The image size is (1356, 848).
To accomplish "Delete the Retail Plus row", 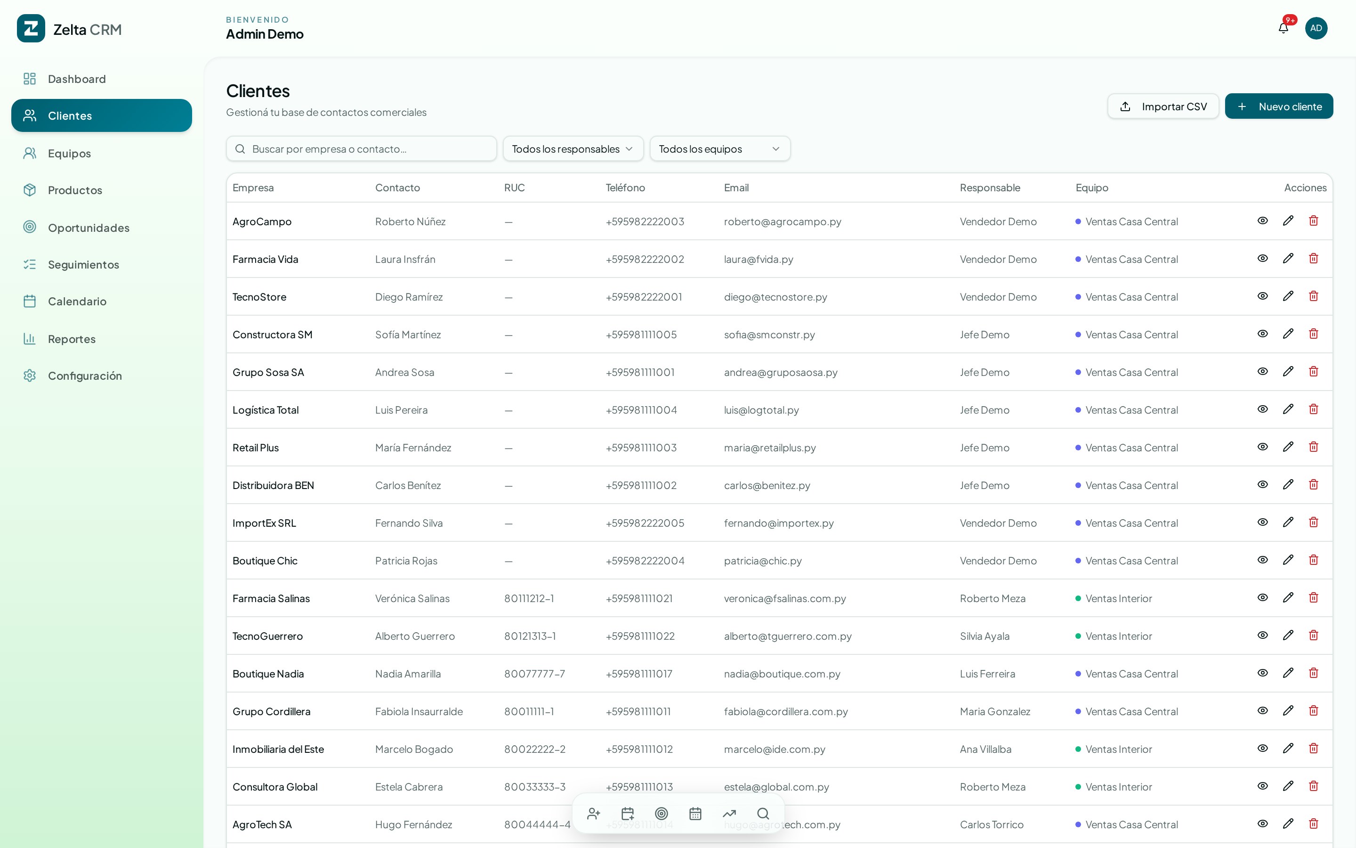I will pyautogui.click(x=1314, y=447).
